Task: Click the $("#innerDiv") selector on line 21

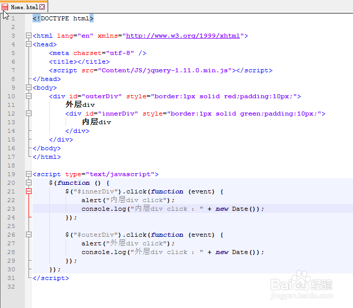Action: coord(94,192)
